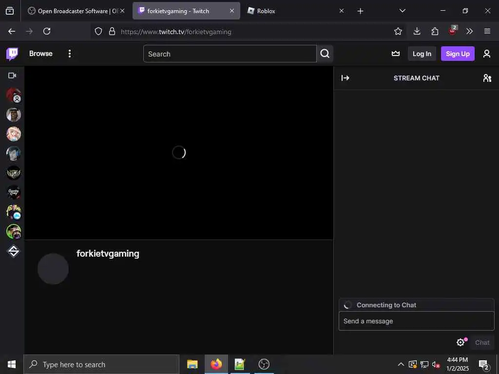
Task: Click the site security padlock icon
Action: (112, 31)
